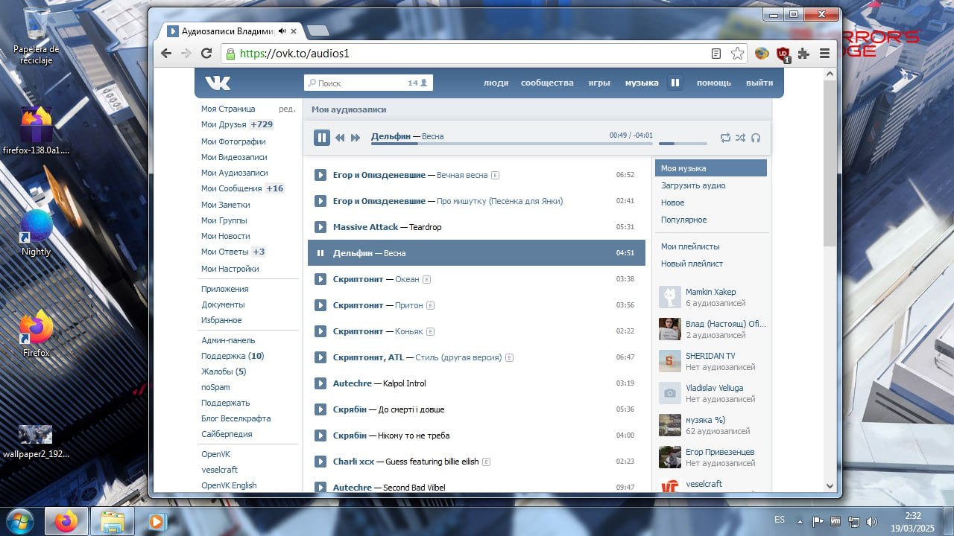The image size is (954, 536).
Task: Pause playback in the audio player bar
Action: [322, 137]
